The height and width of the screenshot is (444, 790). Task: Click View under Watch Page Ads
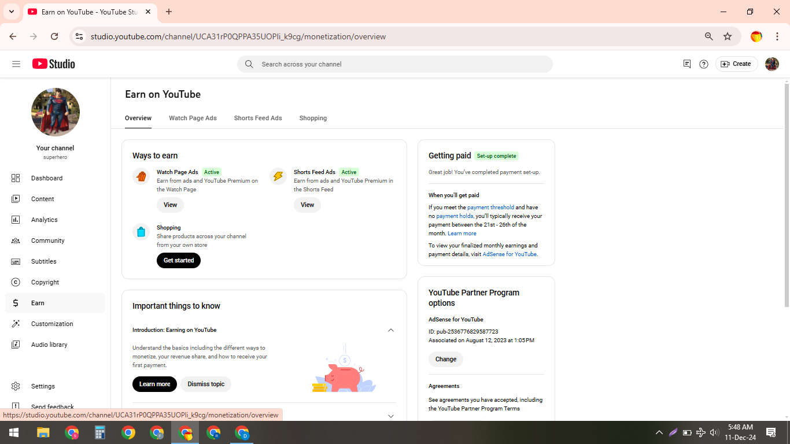pos(171,205)
